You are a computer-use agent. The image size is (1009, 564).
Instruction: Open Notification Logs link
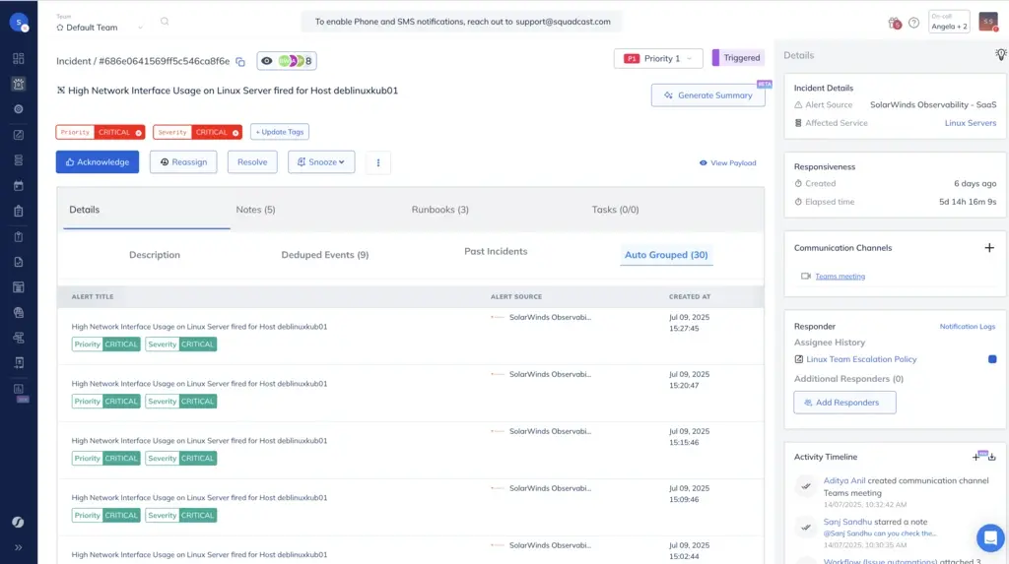tap(968, 327)
